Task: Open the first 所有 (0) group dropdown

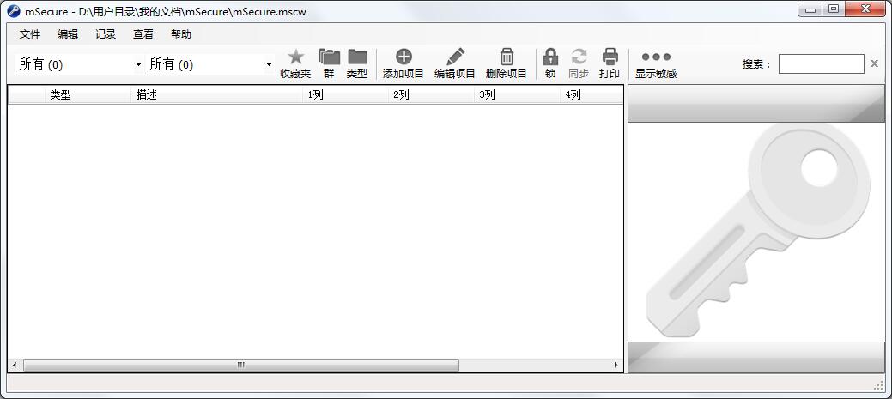Action: click(x=79, y=64)
